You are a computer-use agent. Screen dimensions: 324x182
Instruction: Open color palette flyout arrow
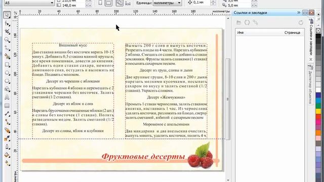(x=318, y=15)
